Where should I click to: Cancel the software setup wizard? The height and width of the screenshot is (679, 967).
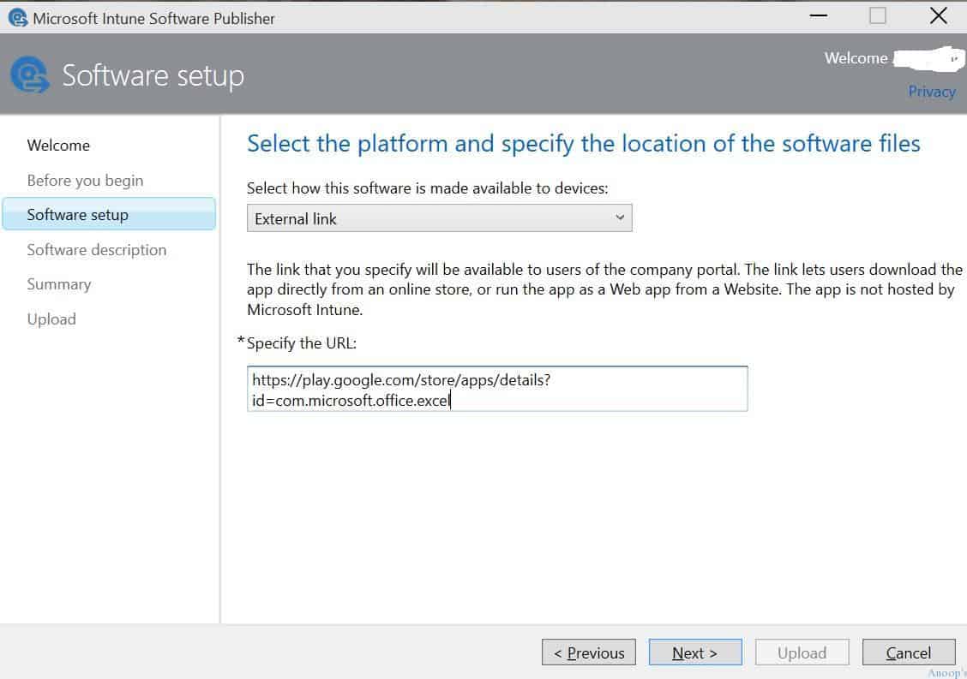point(909,652)
